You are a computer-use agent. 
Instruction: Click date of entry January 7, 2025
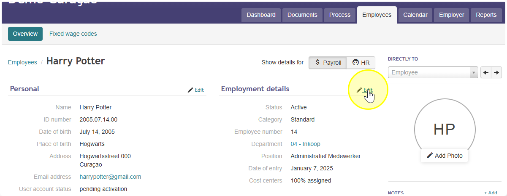[x=312, y=168]
